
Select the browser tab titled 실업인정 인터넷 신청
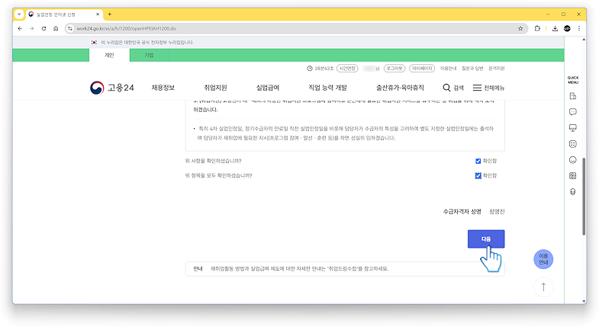coord(63,14)
